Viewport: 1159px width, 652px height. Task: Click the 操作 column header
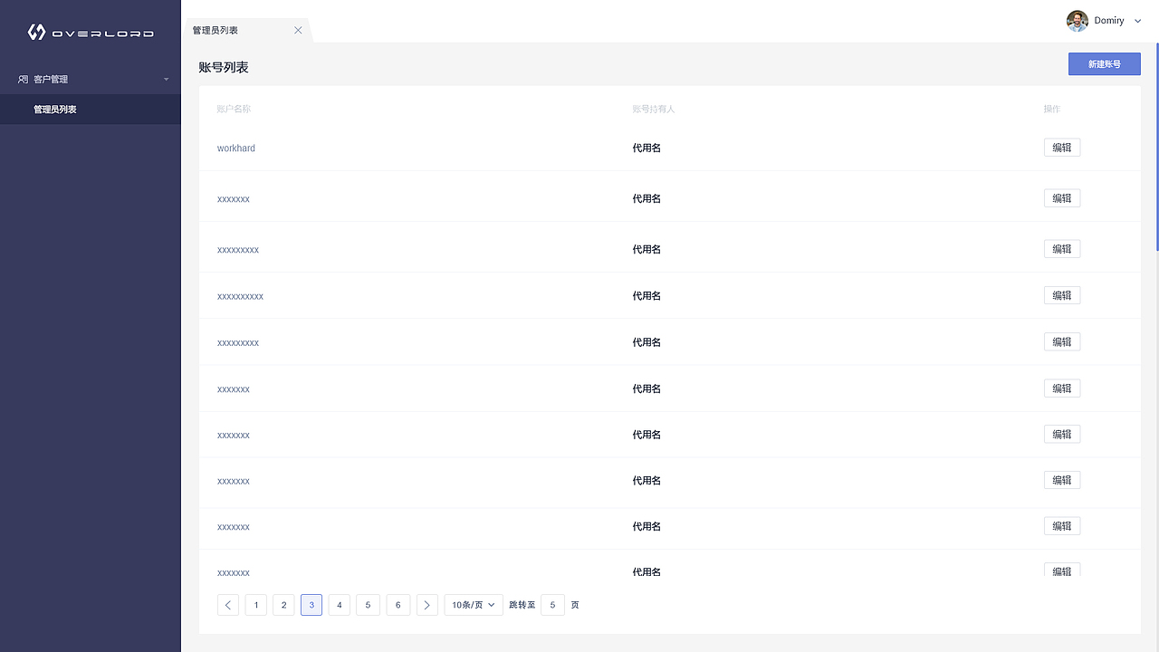1052,110
